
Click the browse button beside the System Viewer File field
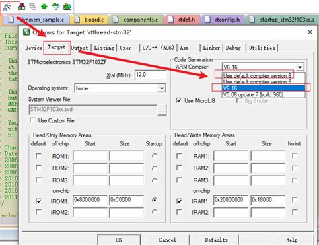tap(162, 110)
